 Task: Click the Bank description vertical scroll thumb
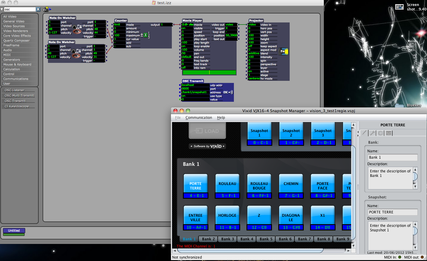click(415, 177)
